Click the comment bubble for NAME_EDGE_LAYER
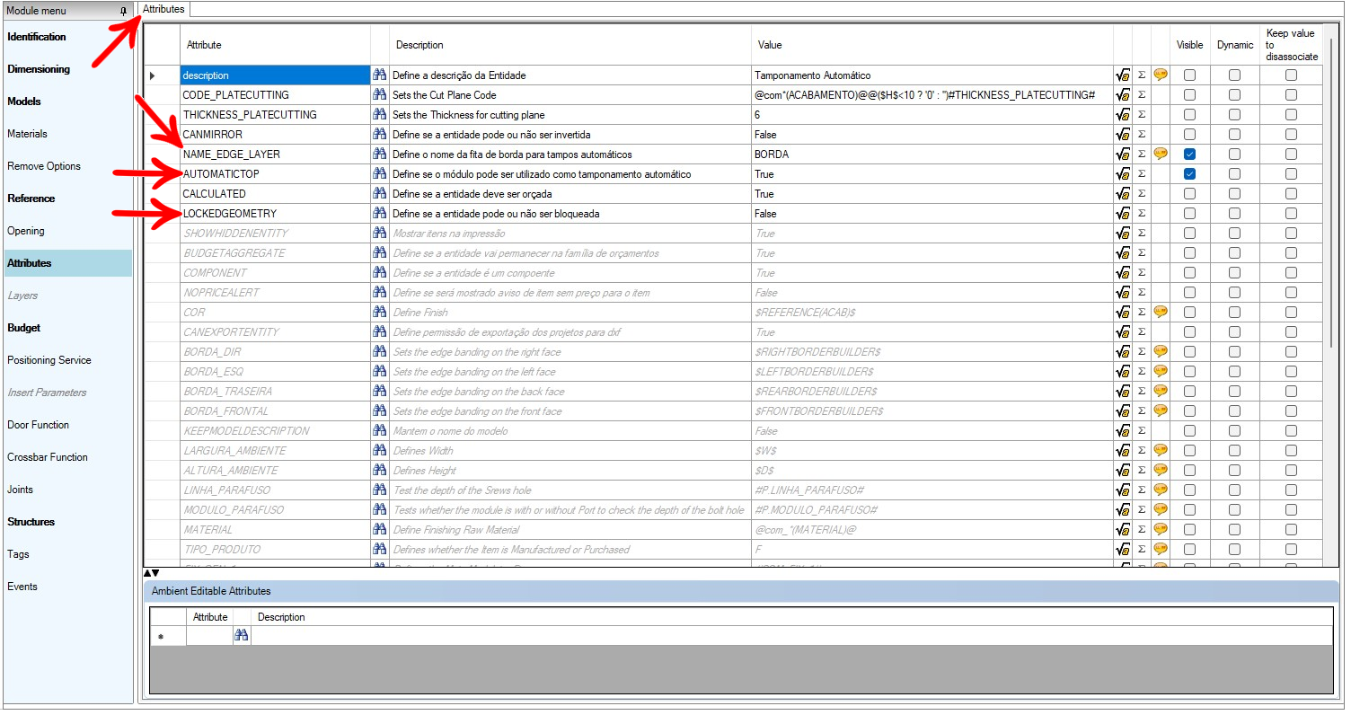The height and width of the screenshot is (715, 1351). (x=1160, y=154)
